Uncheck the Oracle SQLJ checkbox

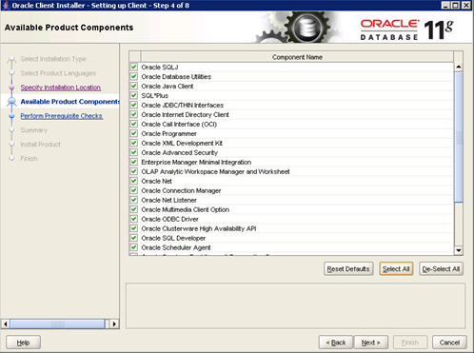(x=134, y=67)
